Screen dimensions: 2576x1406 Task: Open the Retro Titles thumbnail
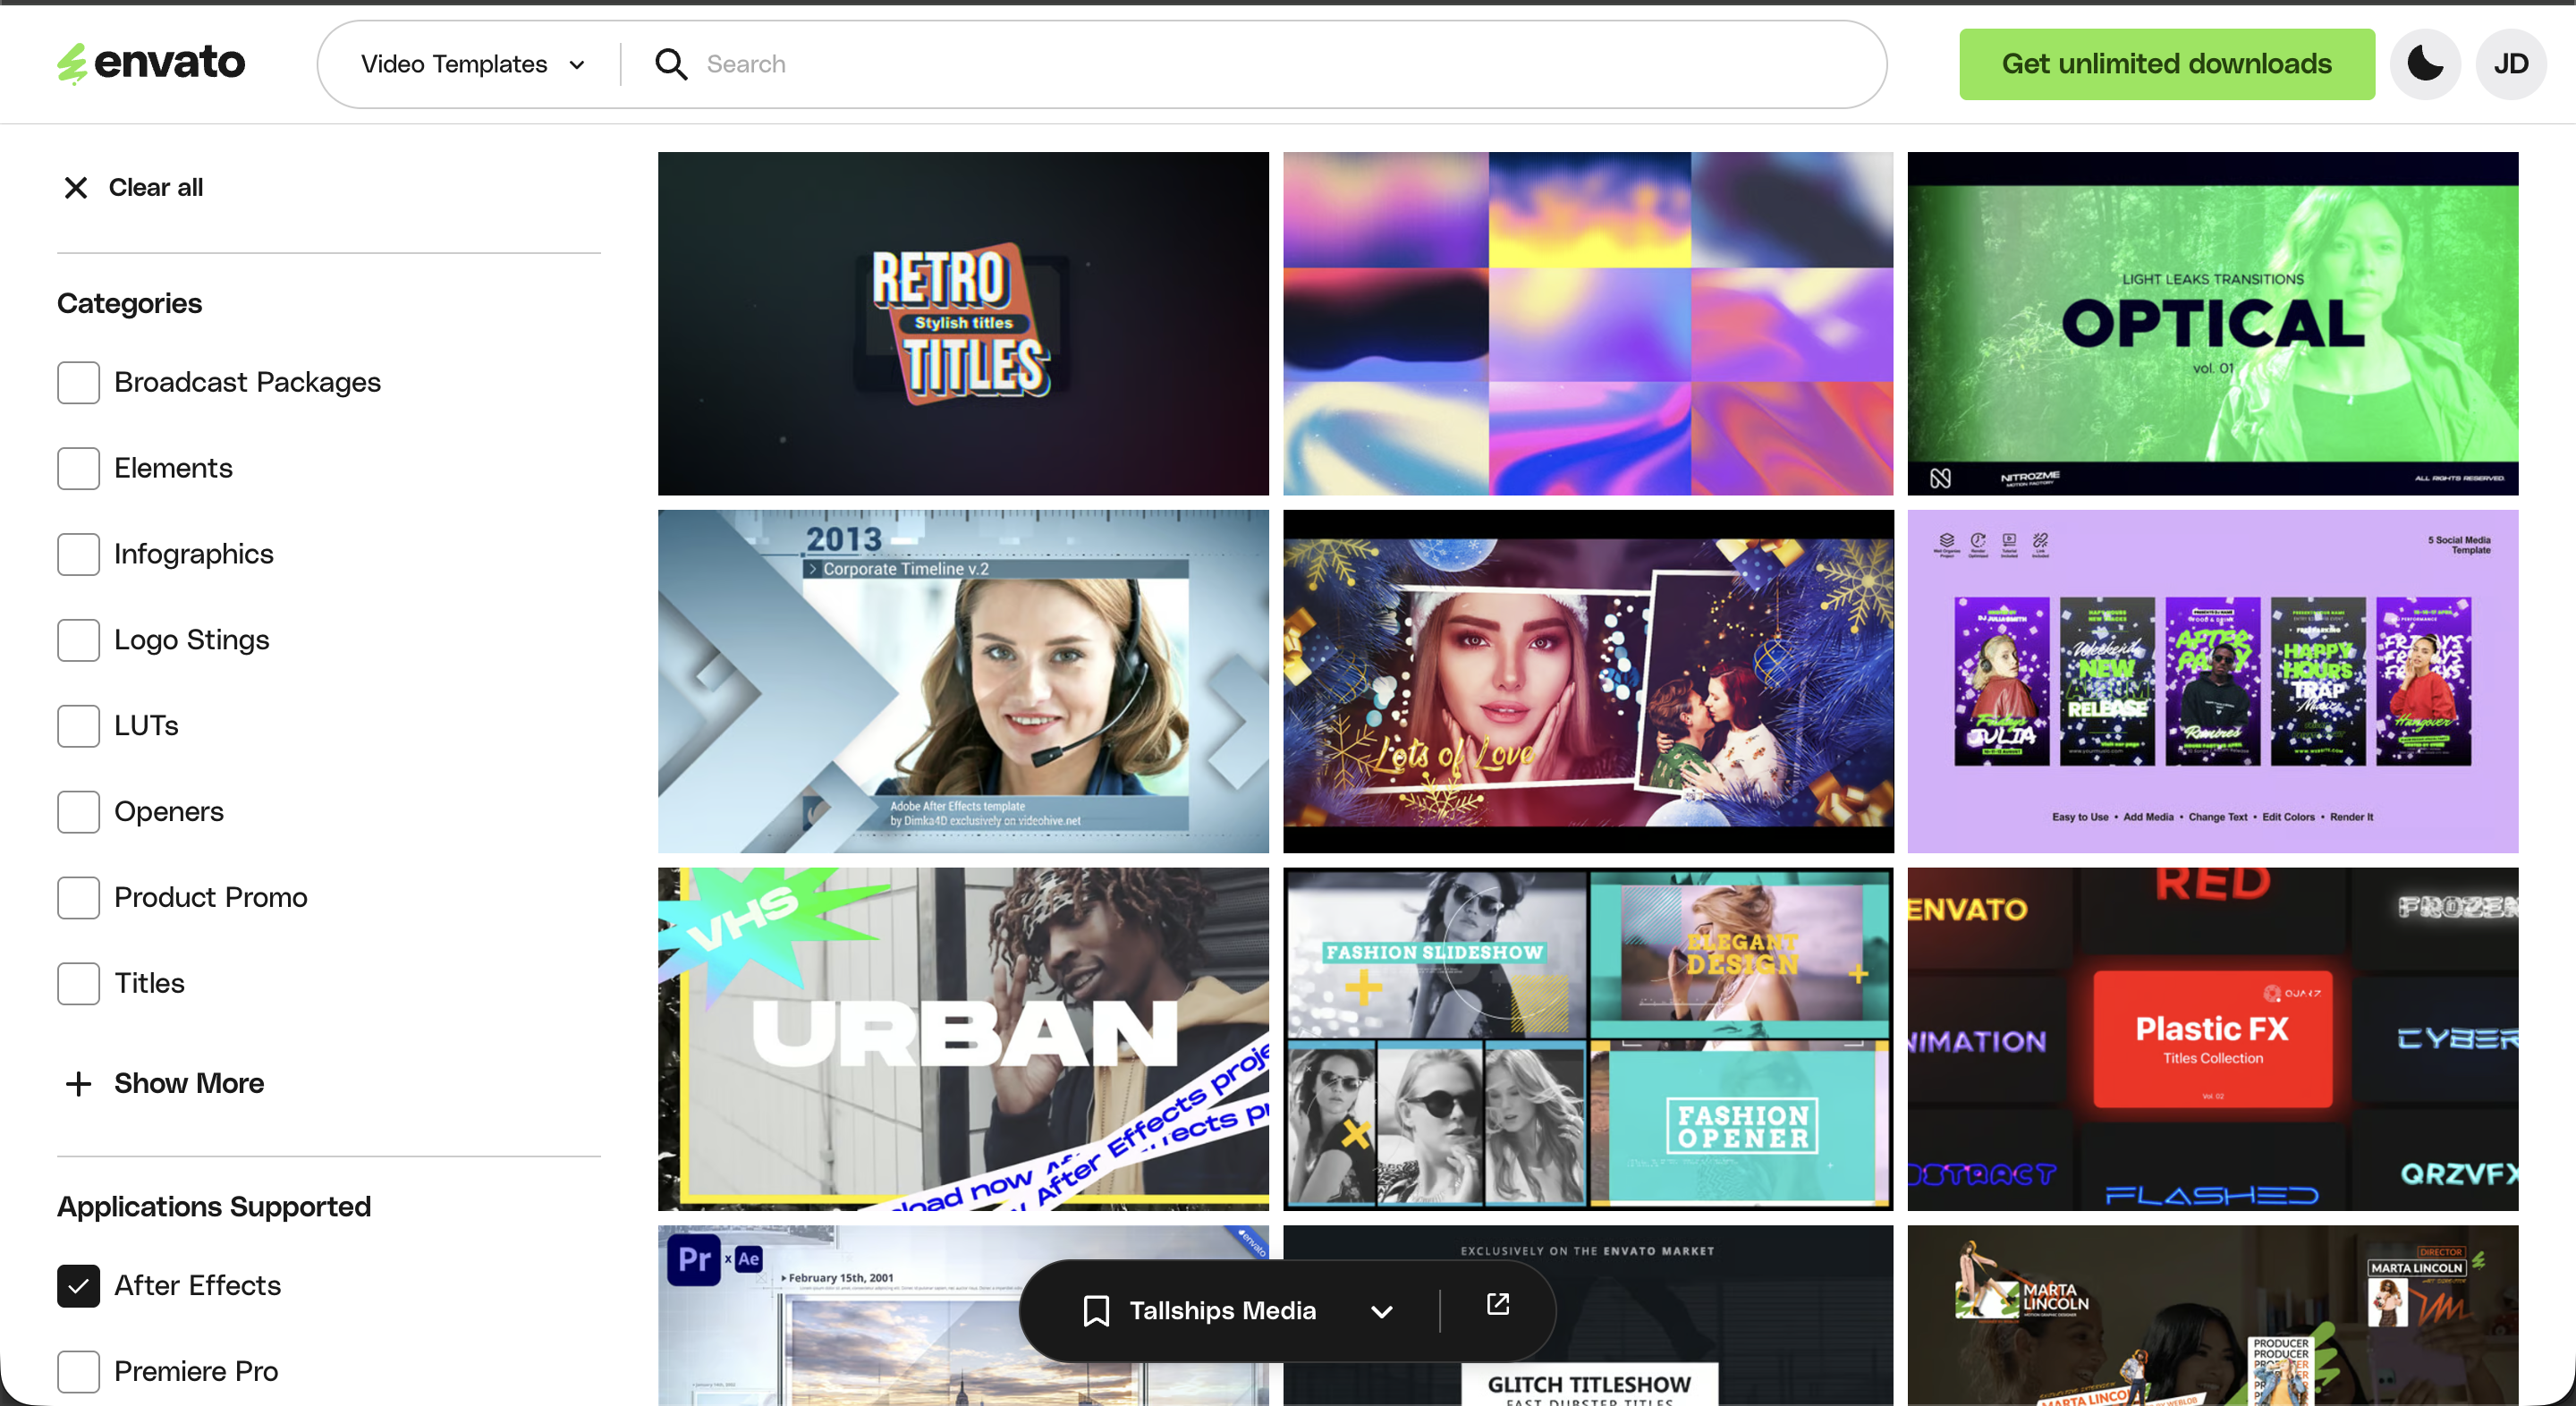963,323
